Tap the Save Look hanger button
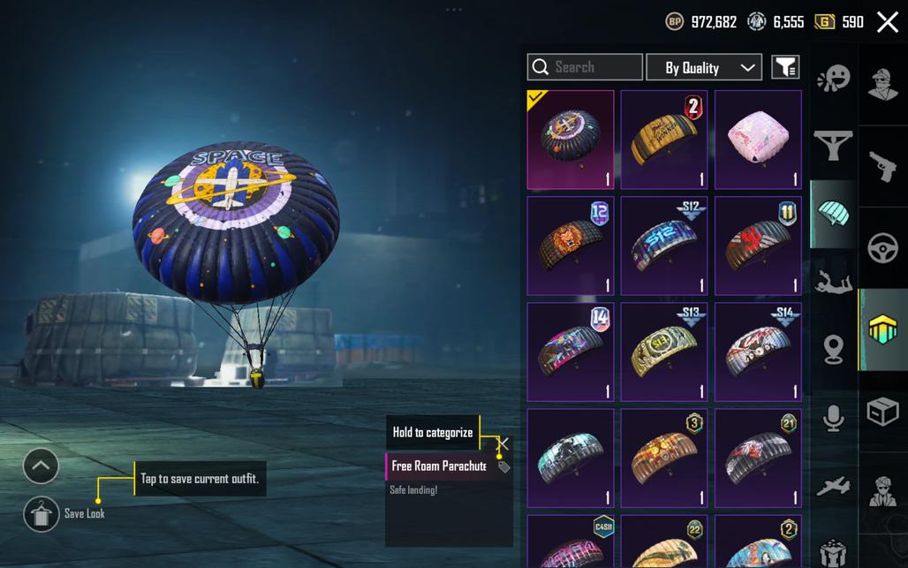This screenshot has width=908, height=568. tap(42, 513)
